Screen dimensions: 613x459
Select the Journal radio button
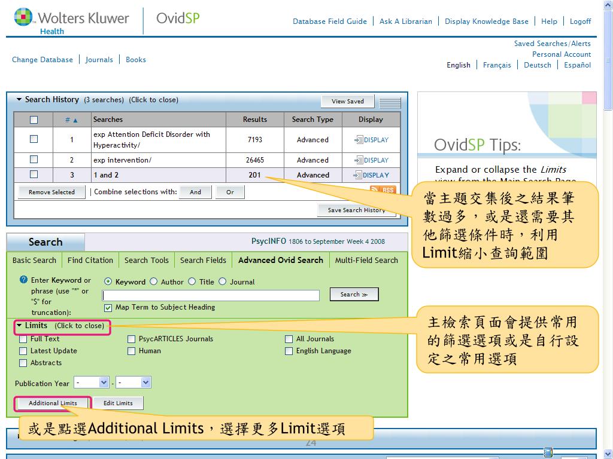click(223, 281)
